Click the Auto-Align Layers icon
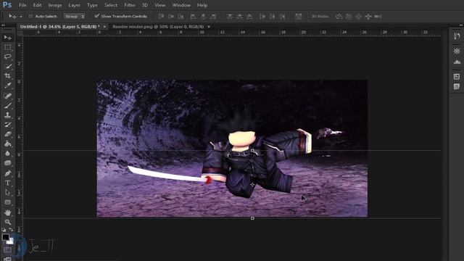 click(298, 16)
